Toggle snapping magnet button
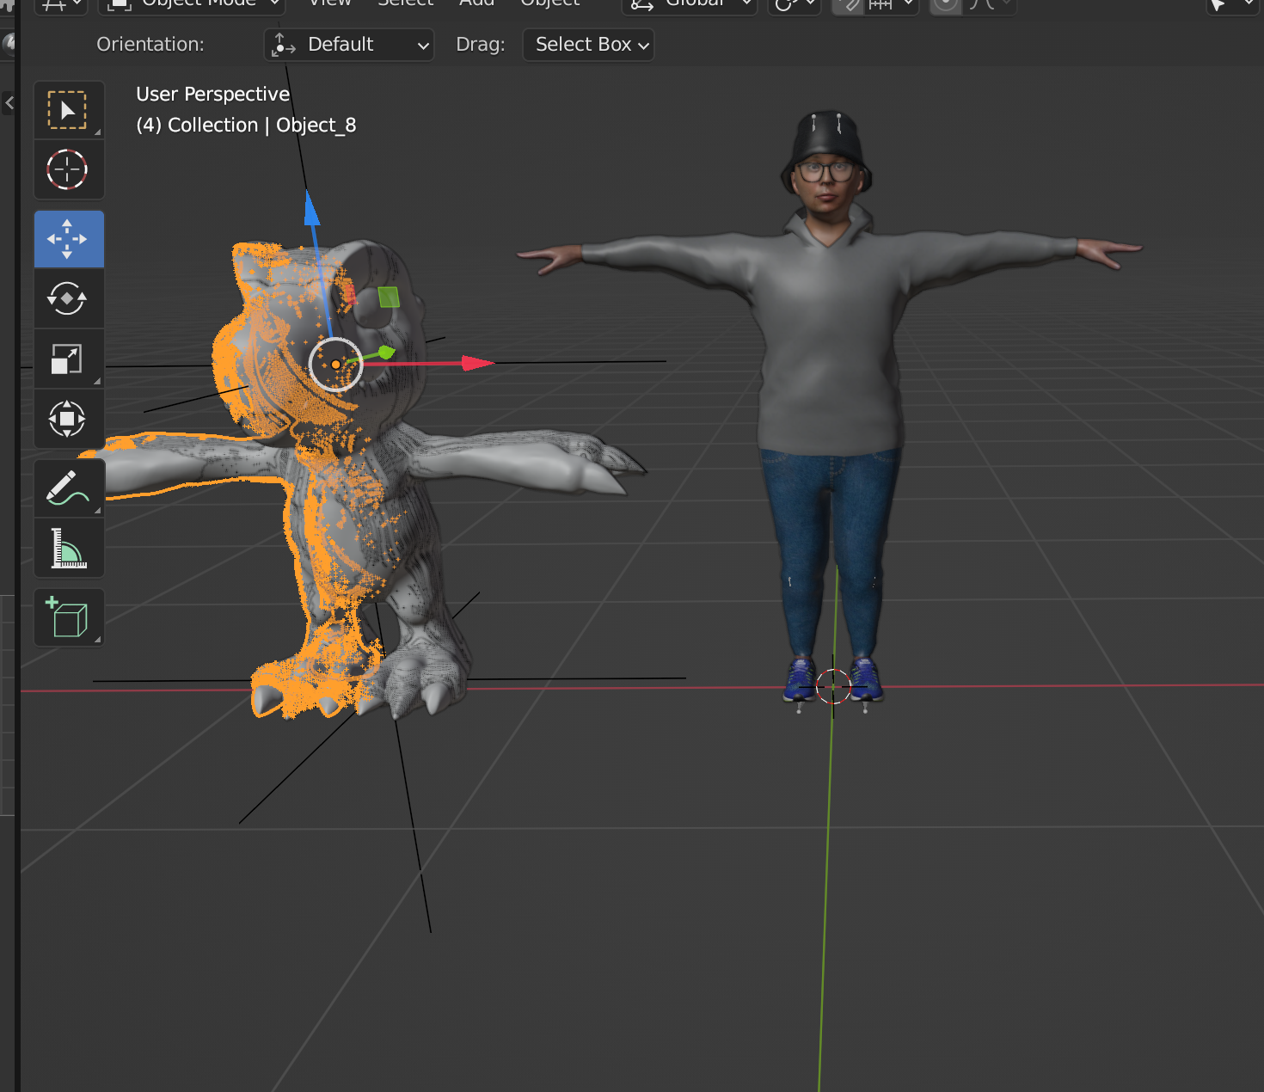Image resolution: width=1264 pixels, height=1092 pixels. click(x=848, y=4)
